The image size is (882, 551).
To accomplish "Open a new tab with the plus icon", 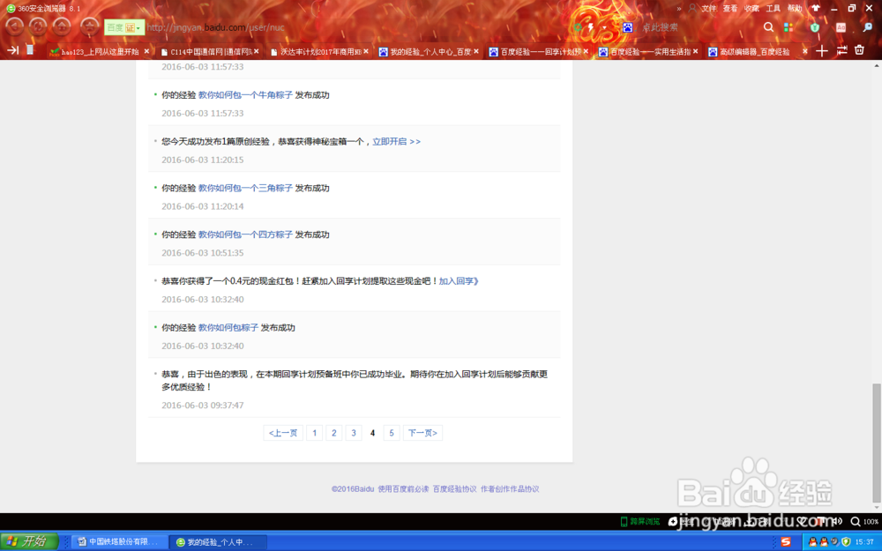I will [x=822, y=51].
